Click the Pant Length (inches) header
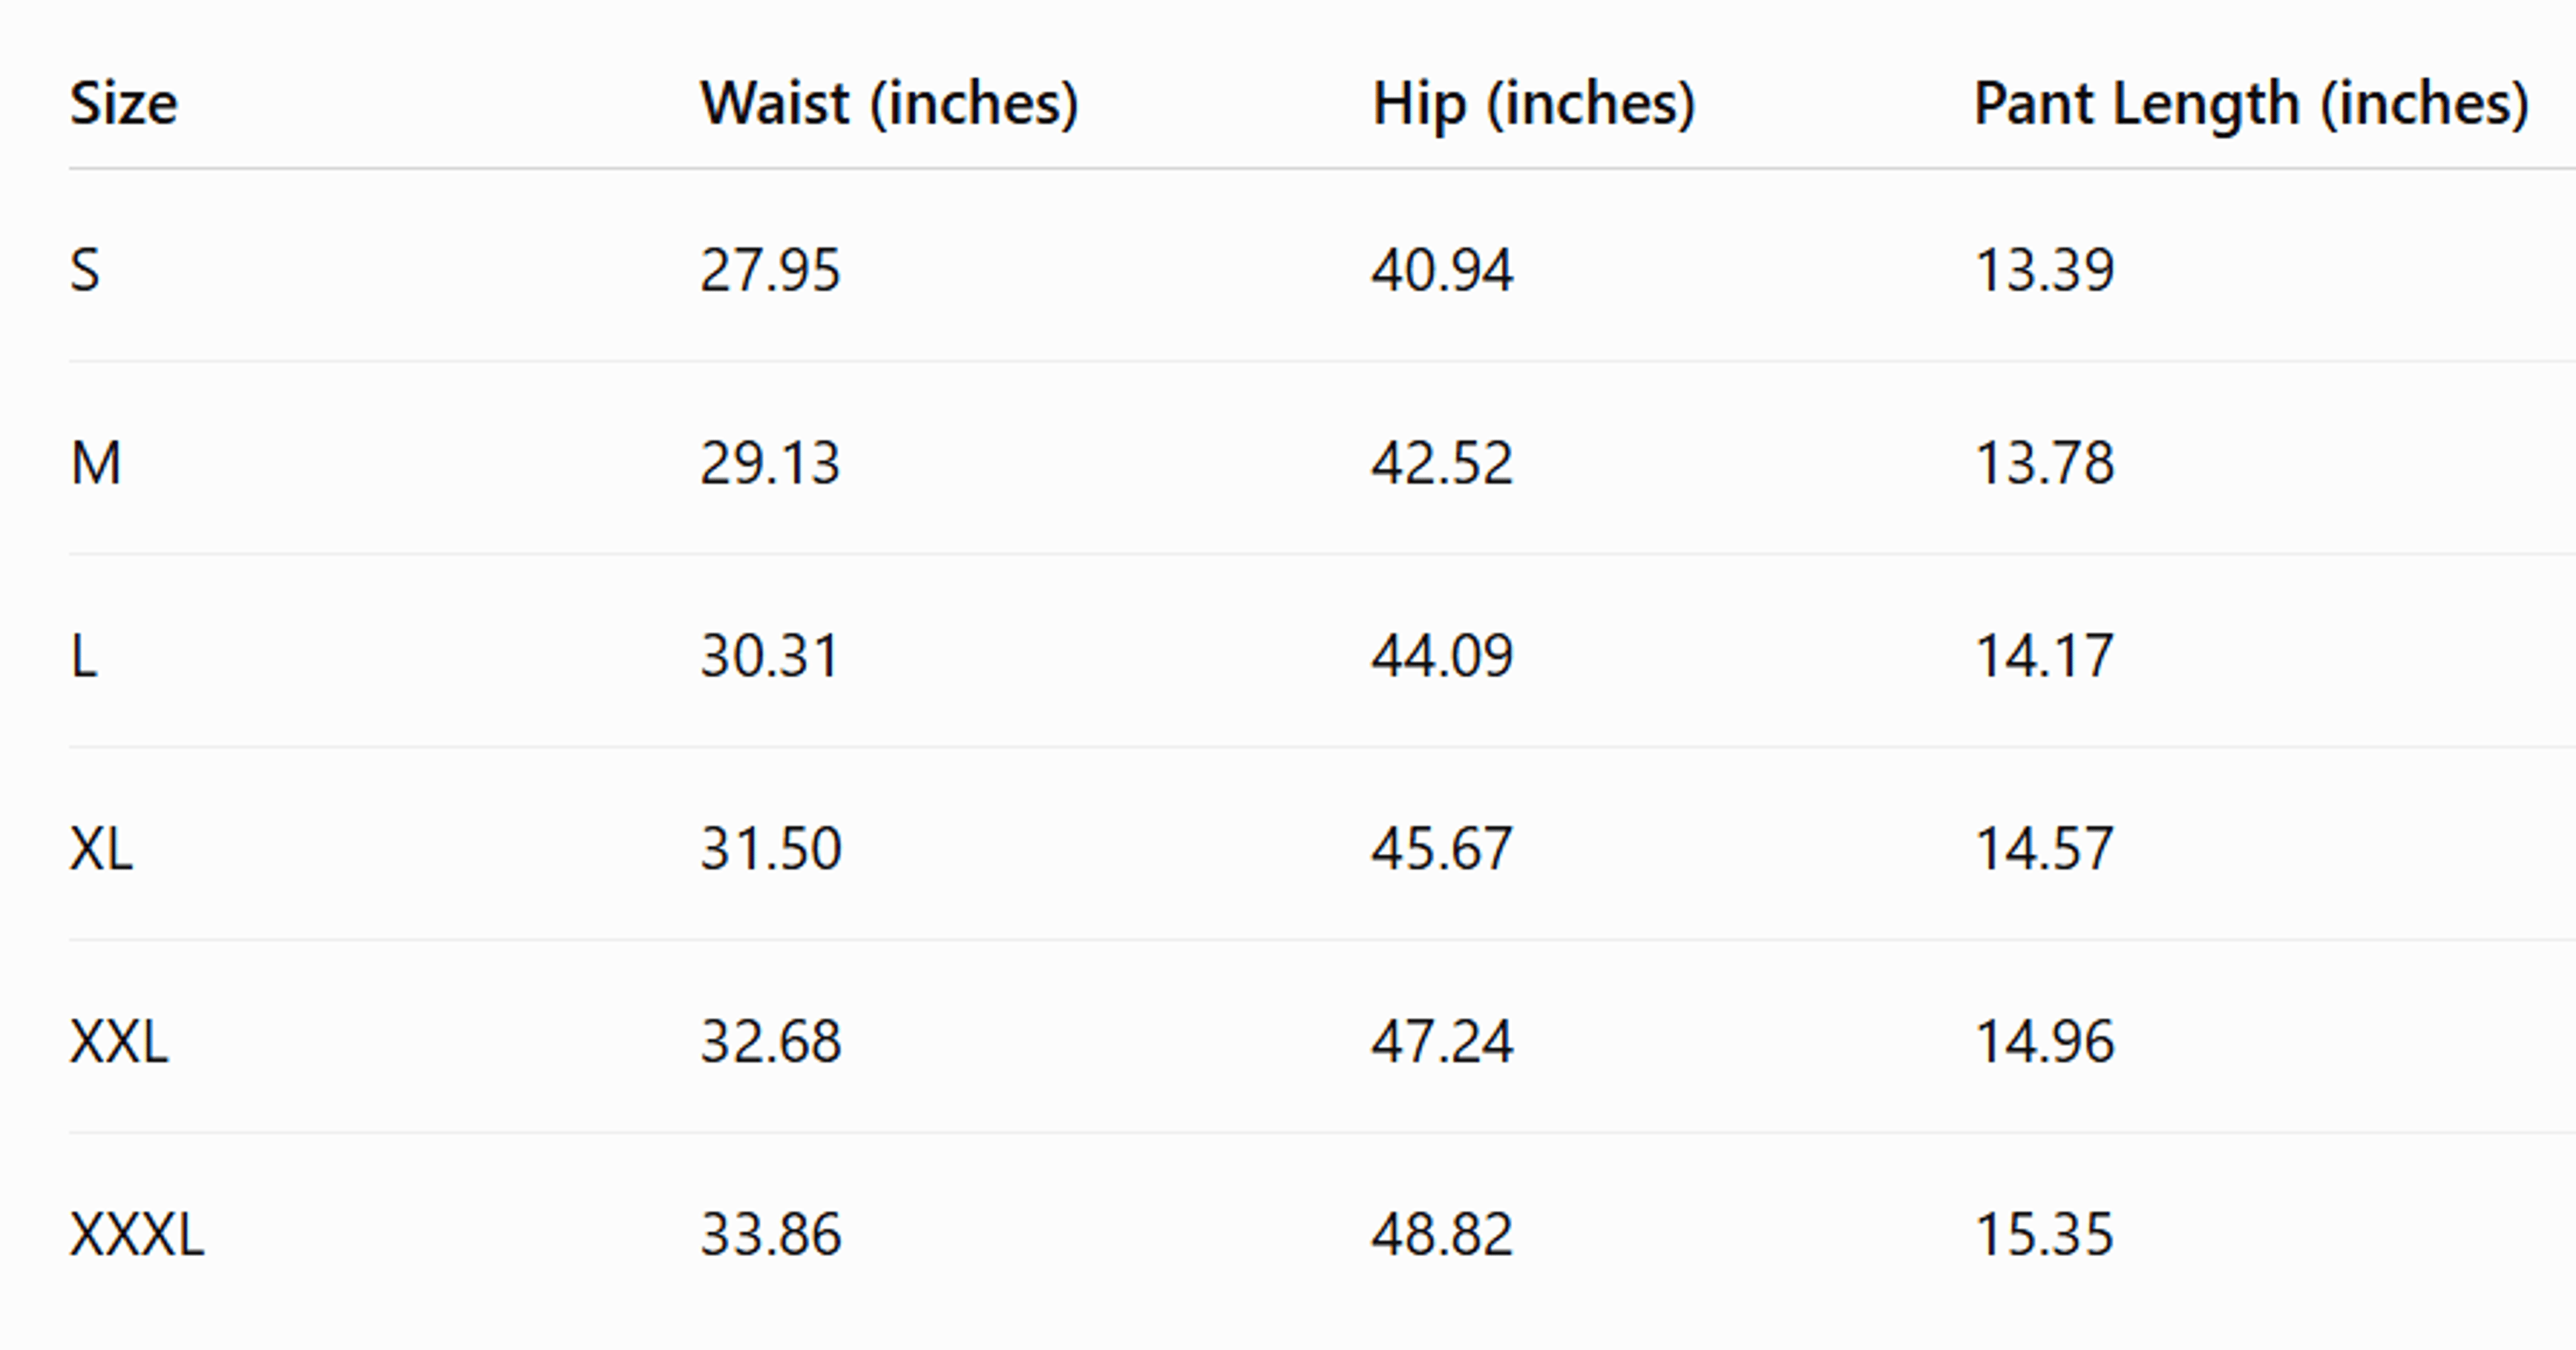The height and width of the screenshot is (1350, 2576). tap(2251, 105)
